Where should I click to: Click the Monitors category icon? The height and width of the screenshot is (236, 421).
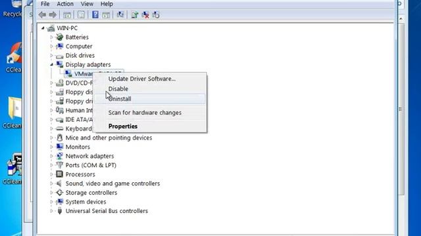point(60,147)
